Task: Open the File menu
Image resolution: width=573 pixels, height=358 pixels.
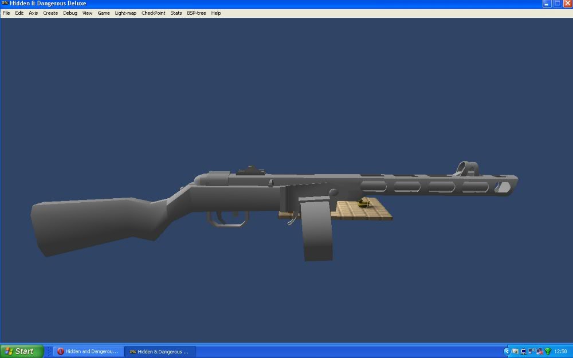Action: (6, 13)
